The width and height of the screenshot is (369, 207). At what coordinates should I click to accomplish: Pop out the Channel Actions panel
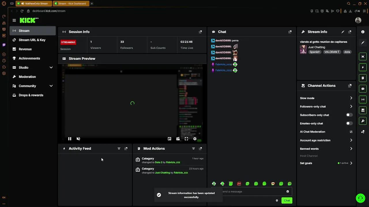(350, 86)
